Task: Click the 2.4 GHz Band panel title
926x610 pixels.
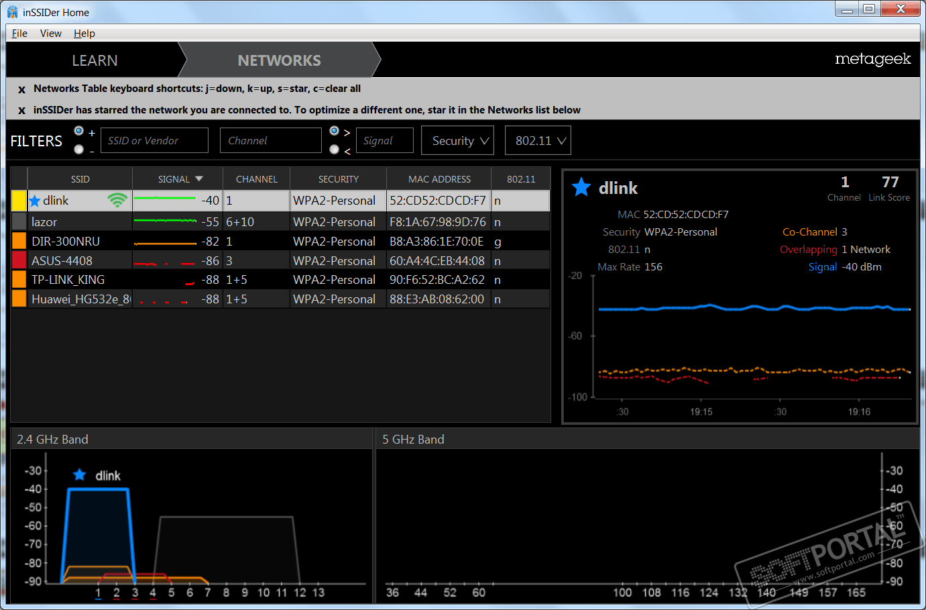Action: click(52, 440)
